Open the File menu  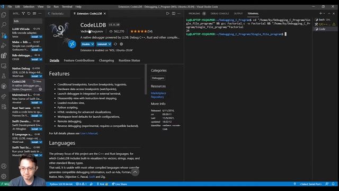click(x=10, y=7)
